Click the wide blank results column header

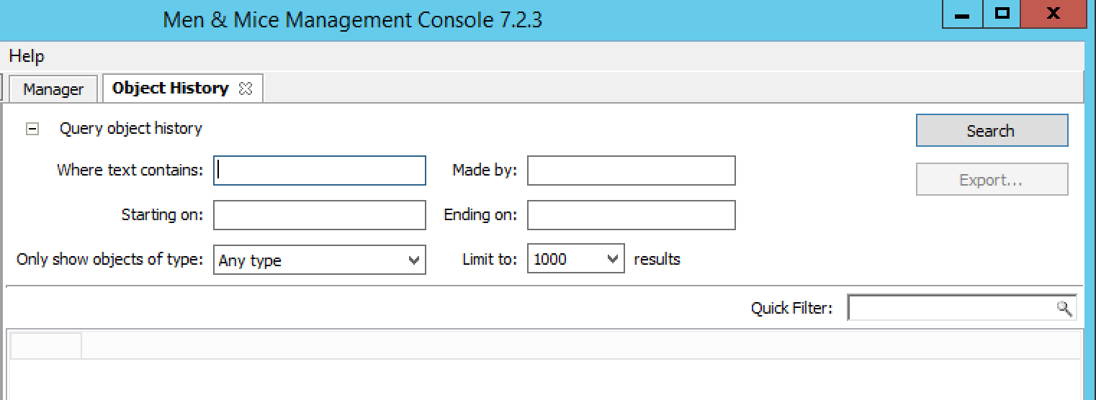576,346
